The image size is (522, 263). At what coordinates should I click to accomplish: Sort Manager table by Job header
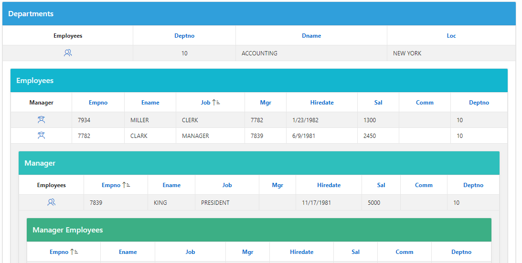tap(227, 185)
